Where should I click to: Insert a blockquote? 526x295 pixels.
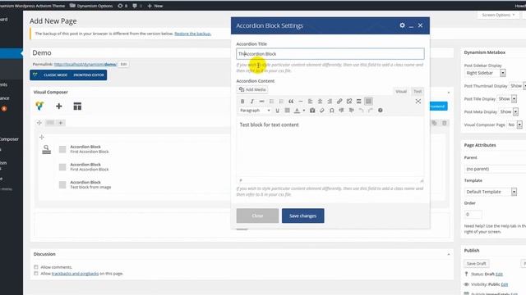point(291,102)
